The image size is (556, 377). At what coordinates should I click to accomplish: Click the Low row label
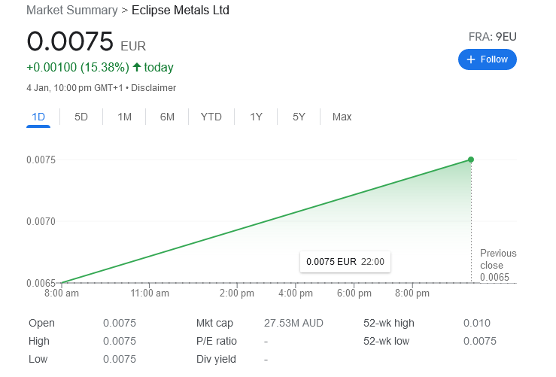pyautogui.click(x=38, y=359)
